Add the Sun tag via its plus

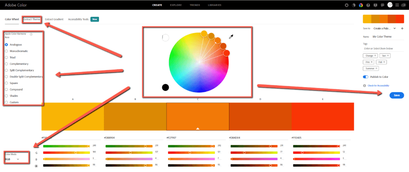click(388, 56)
